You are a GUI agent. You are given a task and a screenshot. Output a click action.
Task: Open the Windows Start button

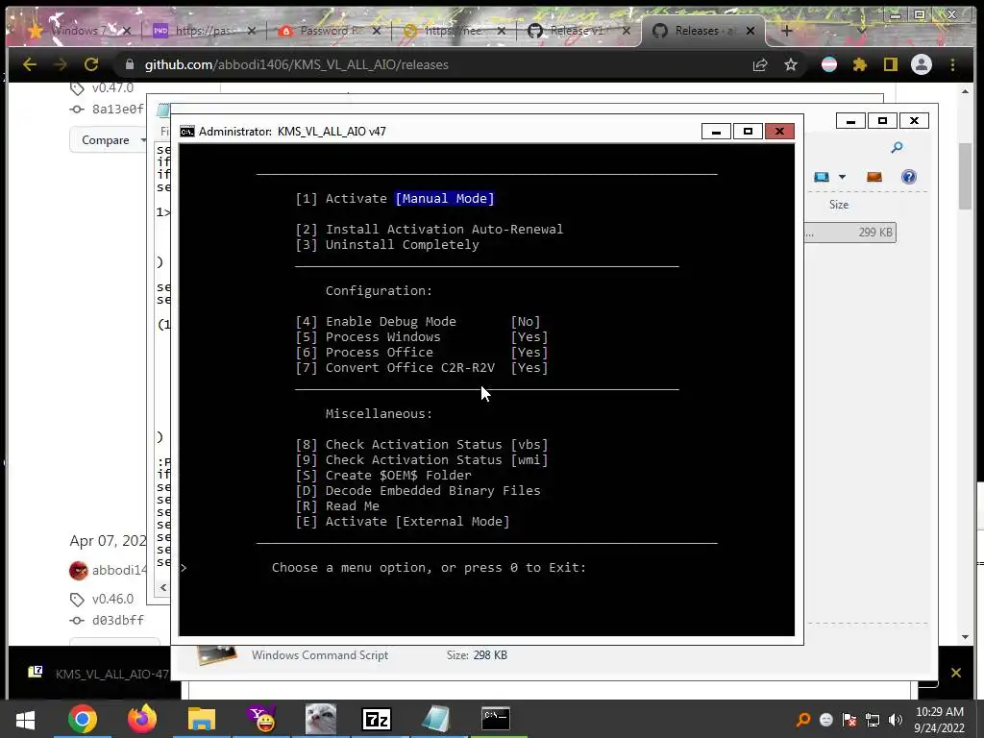[25, 719]
